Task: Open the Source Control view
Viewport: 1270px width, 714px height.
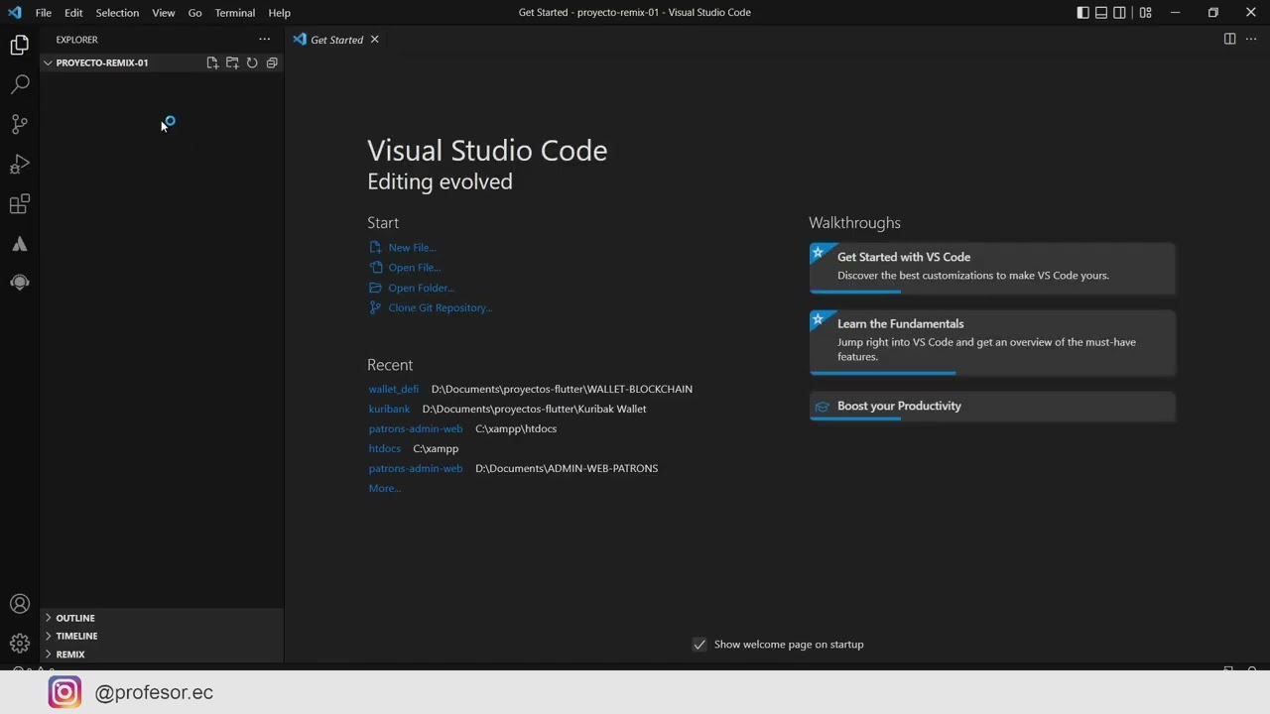Action: pos(20,124)
